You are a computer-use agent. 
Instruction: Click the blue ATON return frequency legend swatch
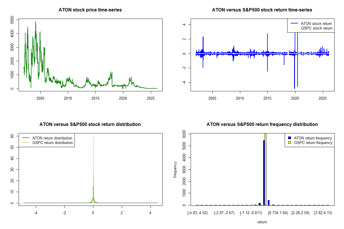pyautogui.click(x=289, y=138)
